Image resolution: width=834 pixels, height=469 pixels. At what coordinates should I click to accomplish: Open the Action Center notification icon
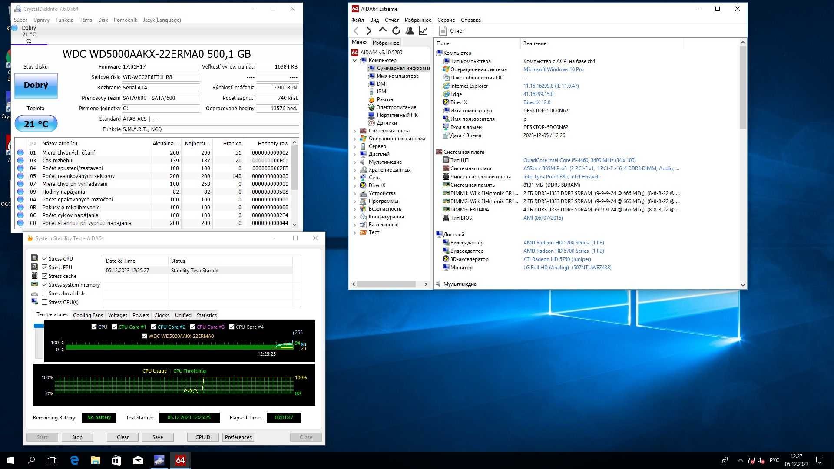(x=820, y=460)
